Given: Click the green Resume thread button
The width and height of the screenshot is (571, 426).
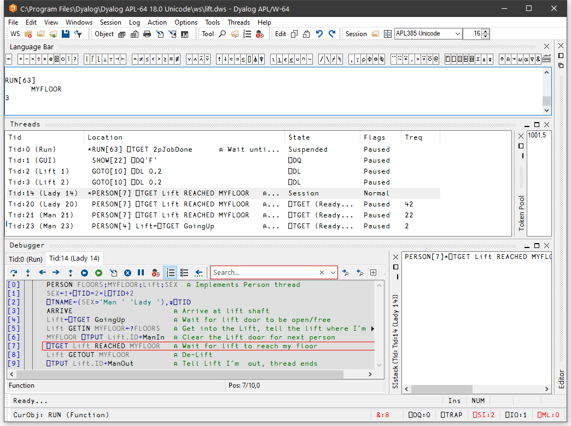Looking at the screenshot, I should [x=98, y=272].
